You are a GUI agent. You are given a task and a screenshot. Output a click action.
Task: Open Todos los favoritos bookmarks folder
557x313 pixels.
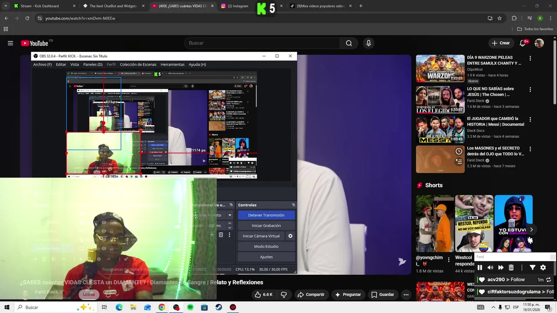click(x=535, y=29)
